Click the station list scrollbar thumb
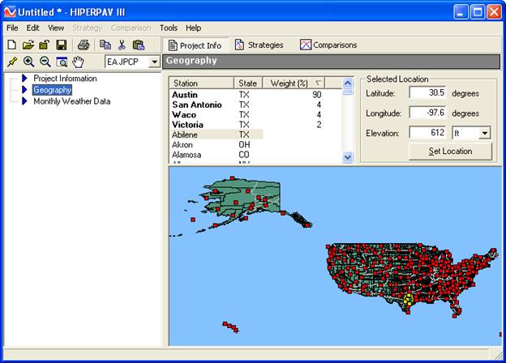 pos(348,92)
